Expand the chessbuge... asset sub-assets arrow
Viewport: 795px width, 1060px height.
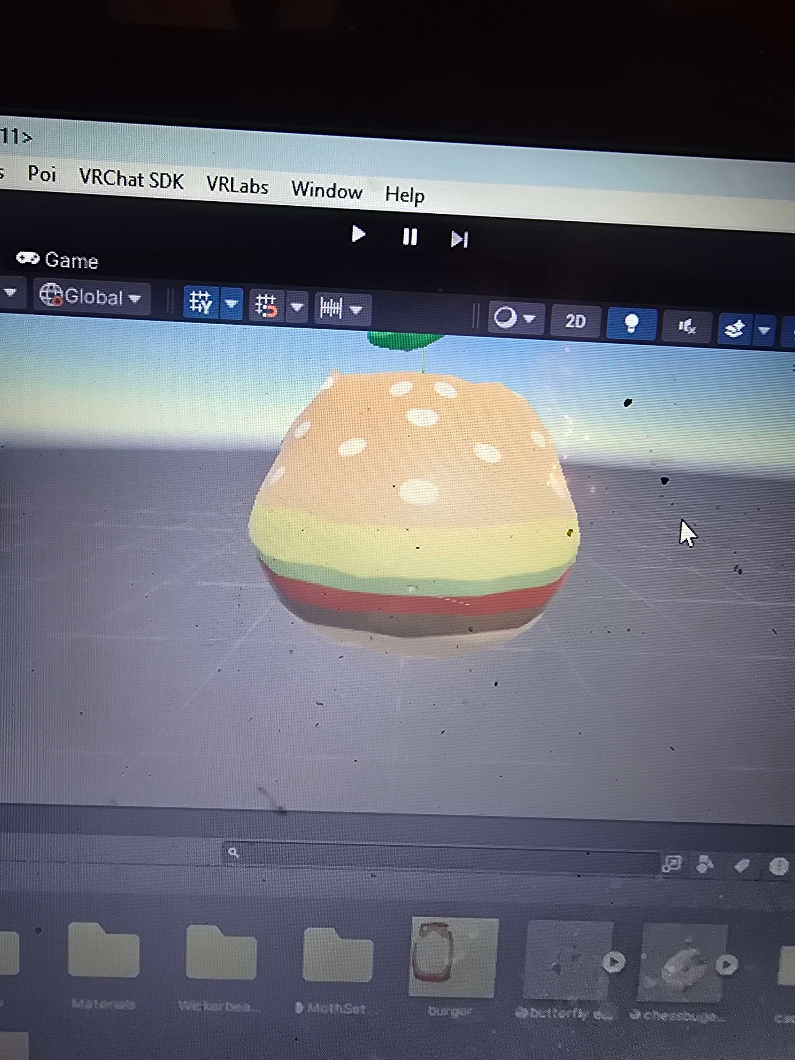[727, 964]
